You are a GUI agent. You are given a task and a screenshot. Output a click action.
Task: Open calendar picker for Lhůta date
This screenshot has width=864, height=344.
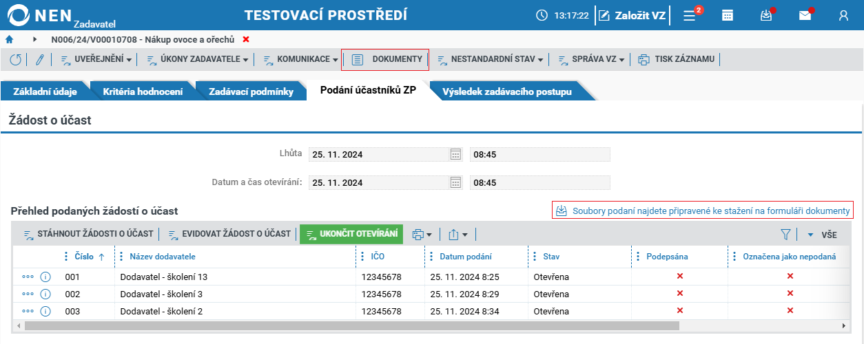pos(455,154)
